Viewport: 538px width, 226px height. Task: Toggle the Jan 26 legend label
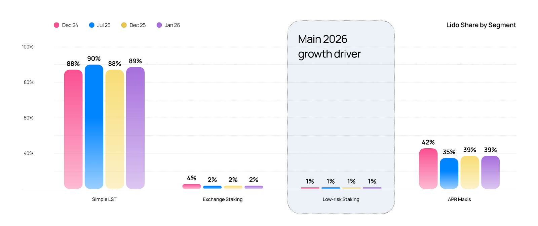pyautogui.click(x=172, y=25)
